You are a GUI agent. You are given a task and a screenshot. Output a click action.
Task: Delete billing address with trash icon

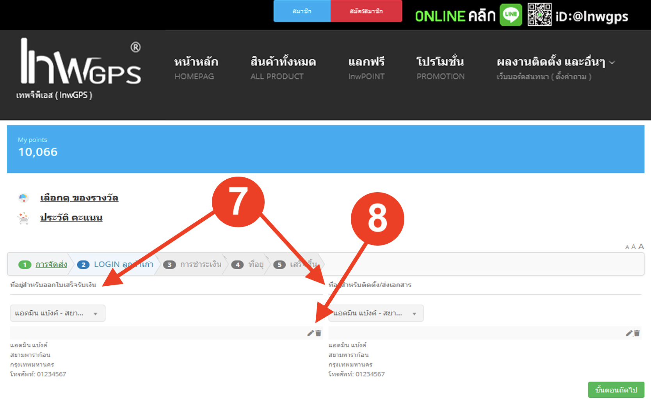pyautogui.click(x=318, y=333)
